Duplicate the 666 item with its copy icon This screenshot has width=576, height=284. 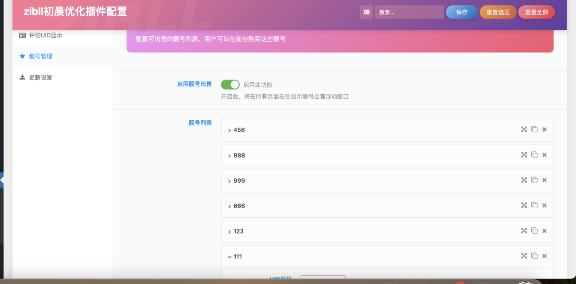click(x=534, y=205)
